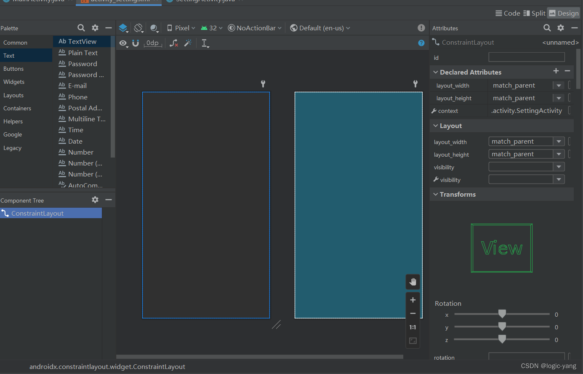Open Layout section layout_width combo box
Screen dimensions: 583x374
click(x=527, y=142)
